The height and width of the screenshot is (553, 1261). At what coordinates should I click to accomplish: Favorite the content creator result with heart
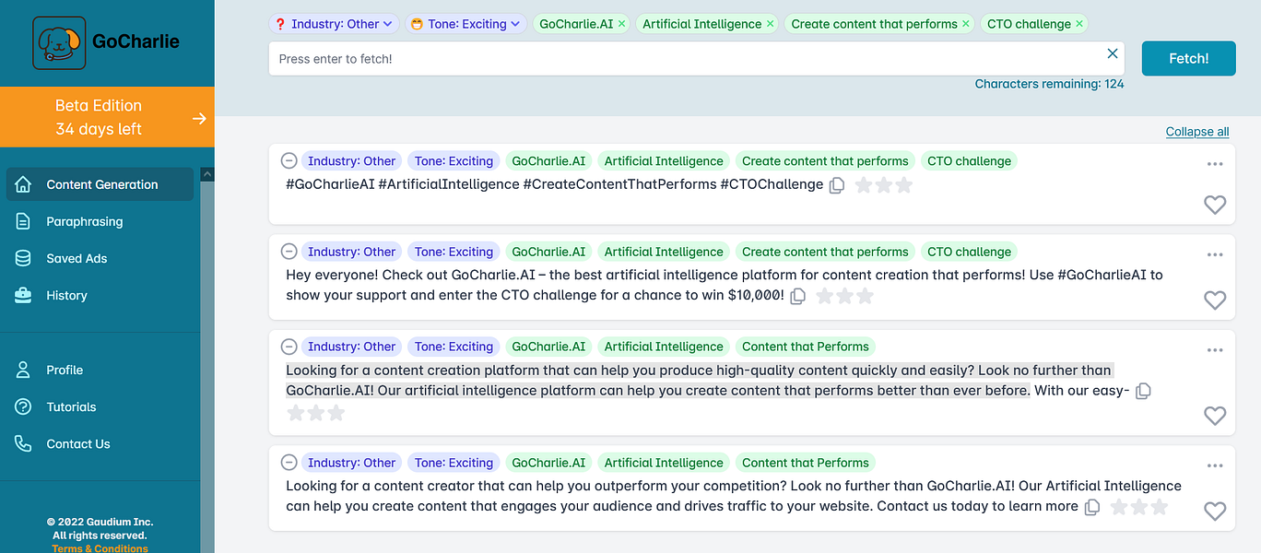[x=1215, y=511]
